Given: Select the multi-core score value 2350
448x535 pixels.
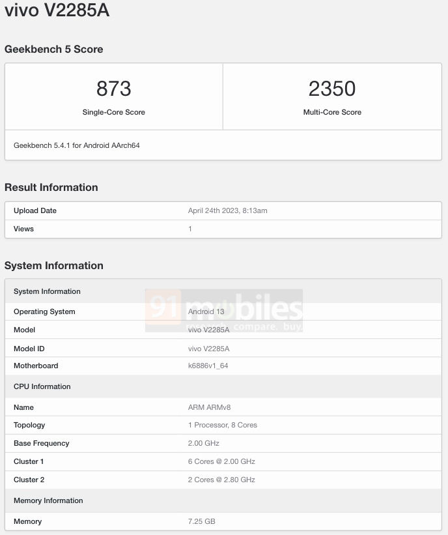Looking at the screenshot, I should click(332, 89).
